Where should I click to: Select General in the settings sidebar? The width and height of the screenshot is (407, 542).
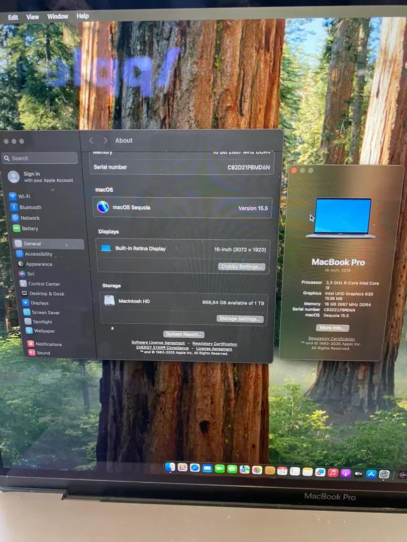point(48,244)
